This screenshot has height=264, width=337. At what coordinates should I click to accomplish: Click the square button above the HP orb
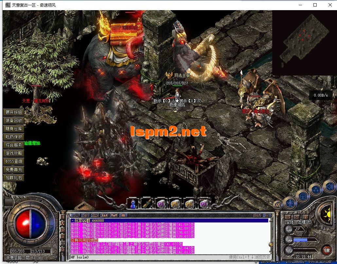pos(9,202)
